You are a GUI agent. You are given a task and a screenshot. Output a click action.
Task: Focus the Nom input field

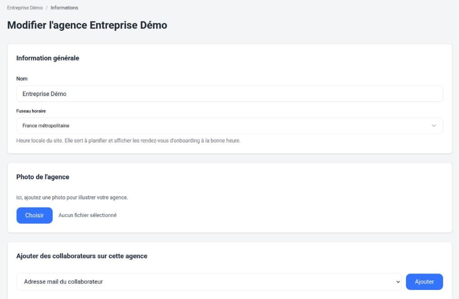(229, 94)
